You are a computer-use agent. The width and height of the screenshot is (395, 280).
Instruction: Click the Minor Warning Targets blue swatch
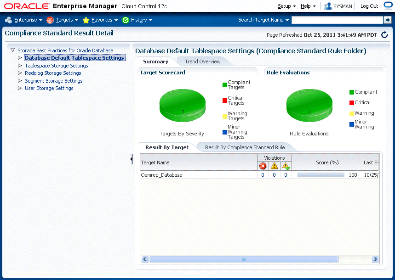tap(225, 132)
